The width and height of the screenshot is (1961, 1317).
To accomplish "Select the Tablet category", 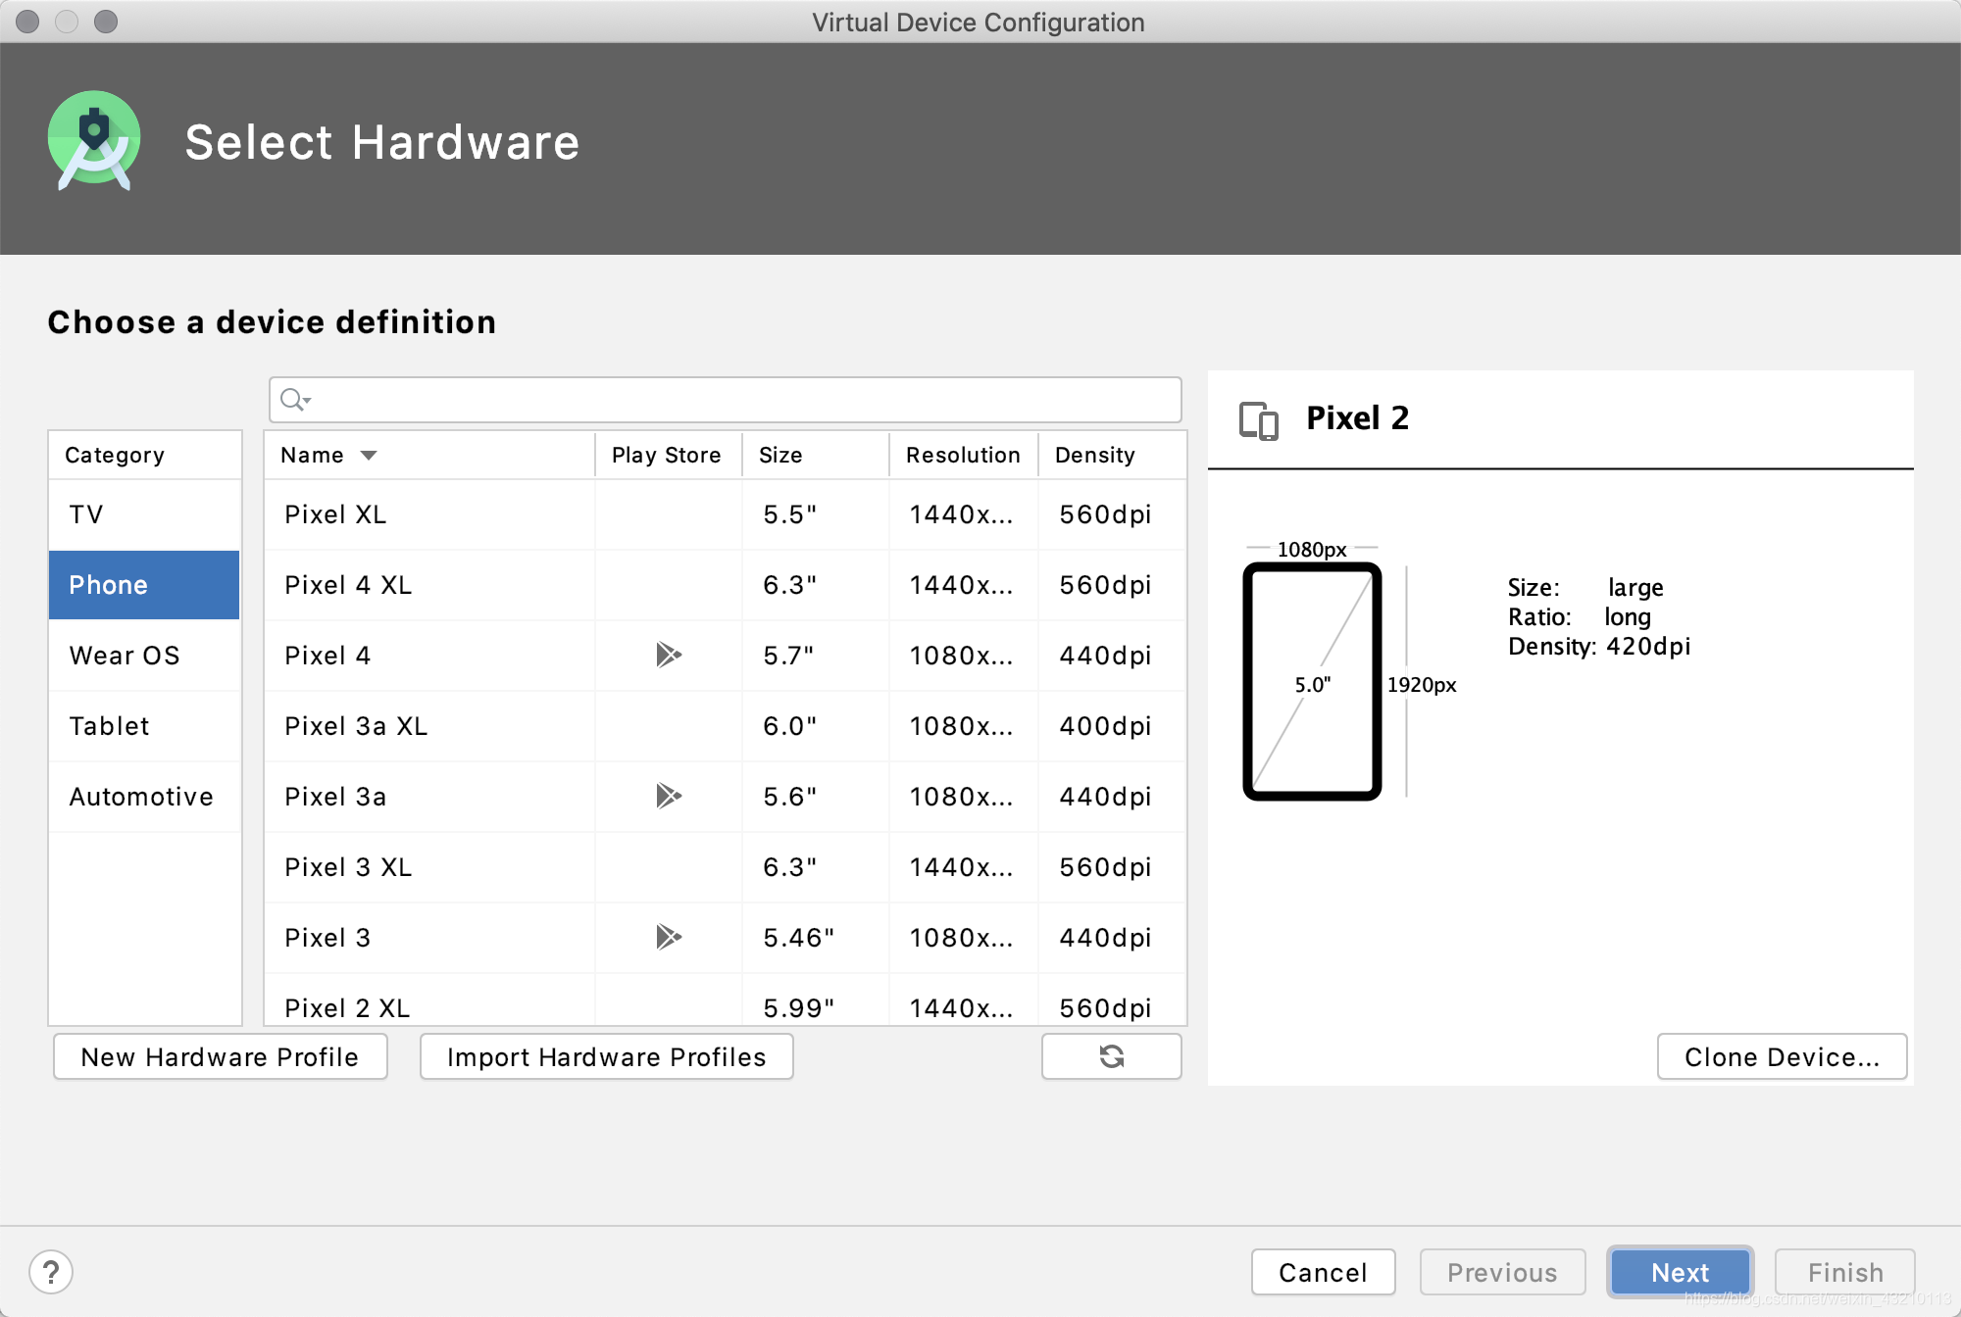I will click(x=144, y=726).
